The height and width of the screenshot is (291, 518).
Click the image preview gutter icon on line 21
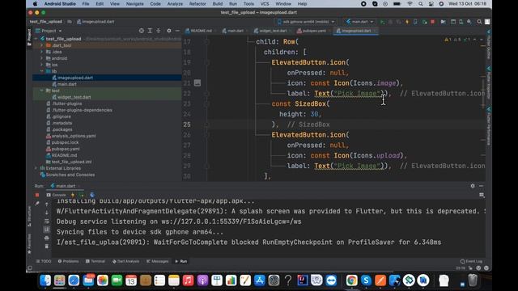[197, 82]
